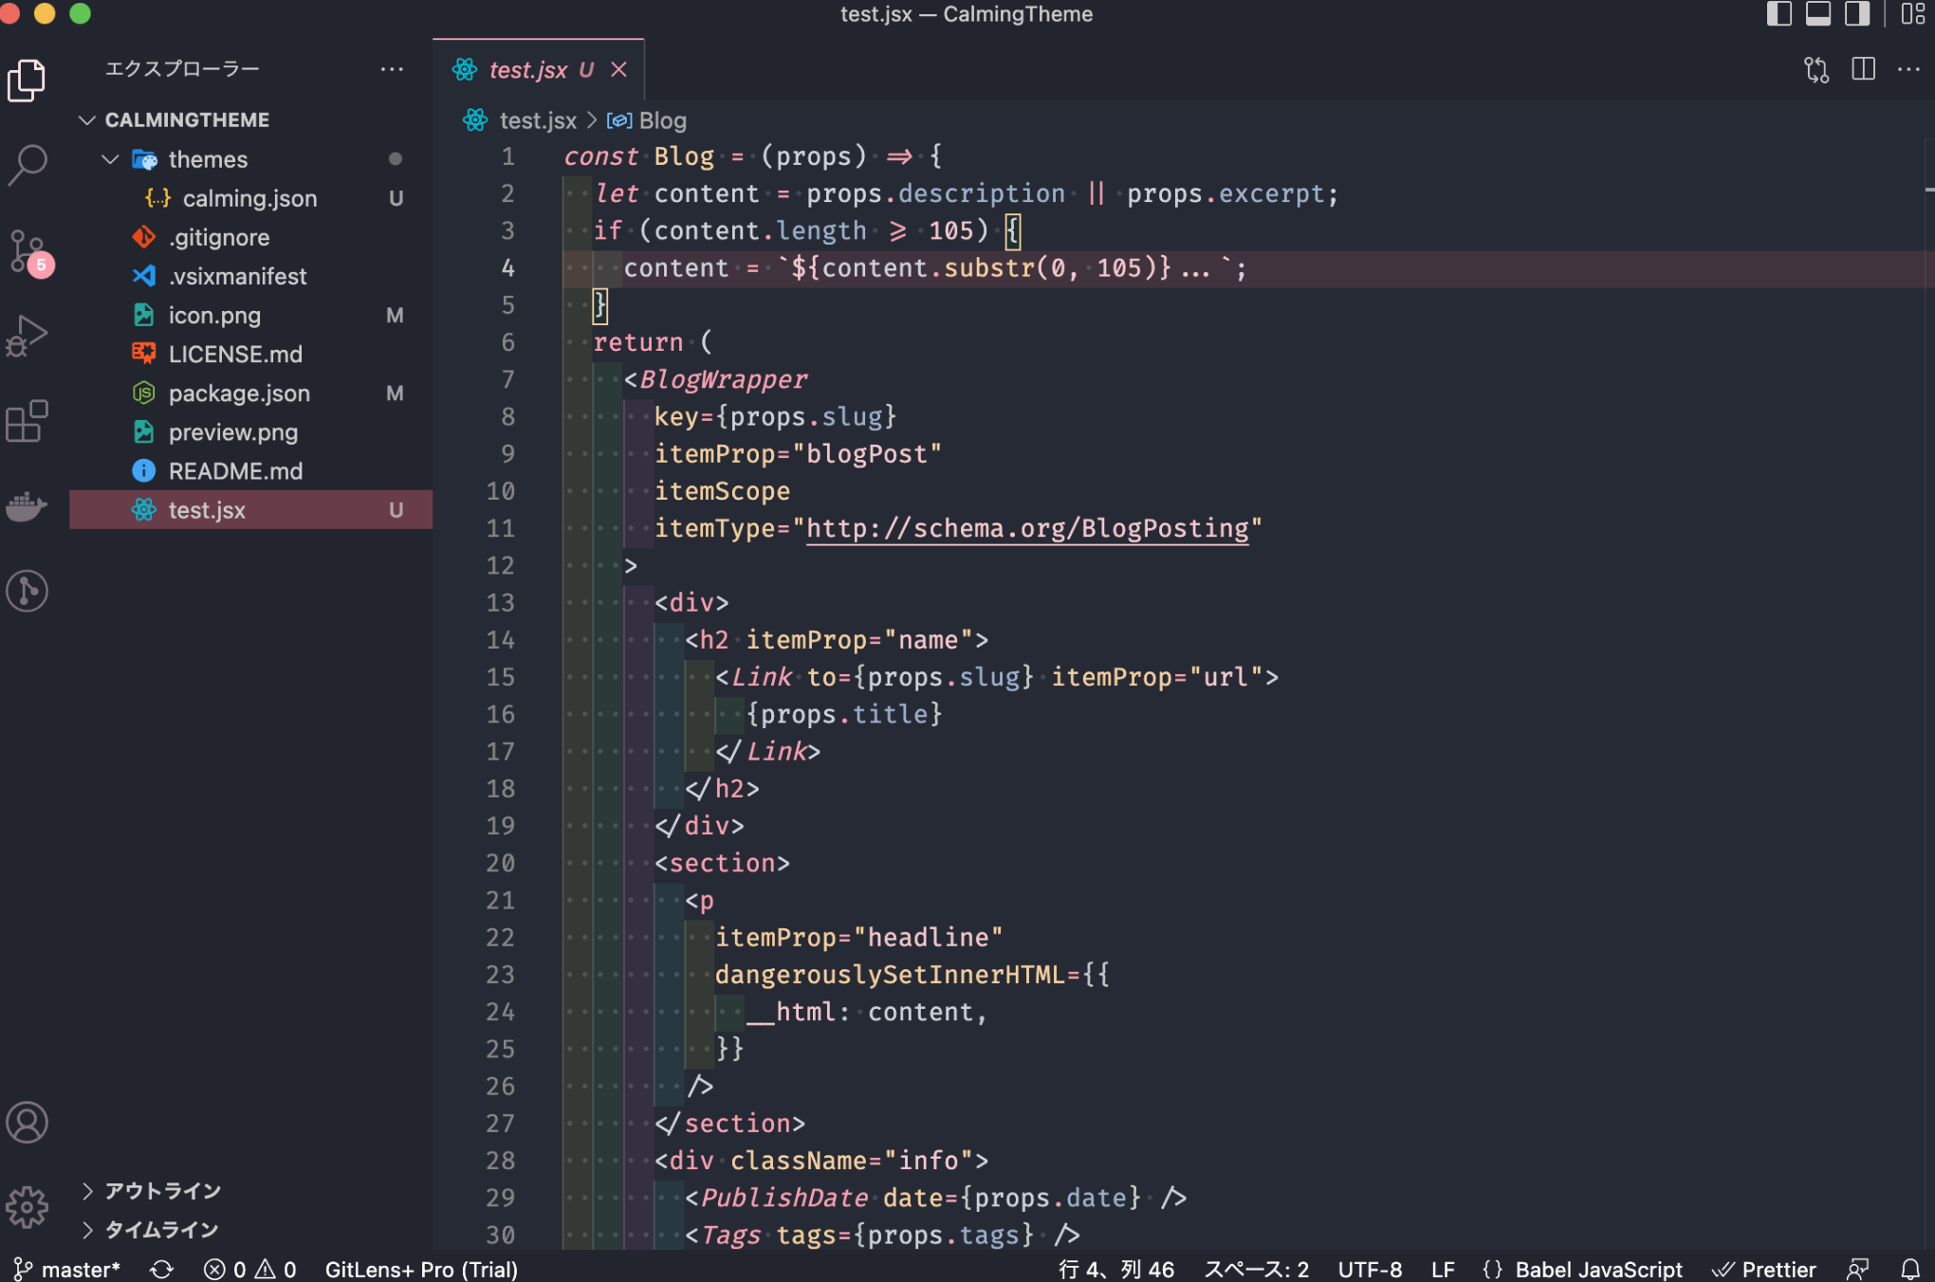Screen dimensions: 1935x1282
Task: Open the Search view in activity bar
Action: (28, 164)
